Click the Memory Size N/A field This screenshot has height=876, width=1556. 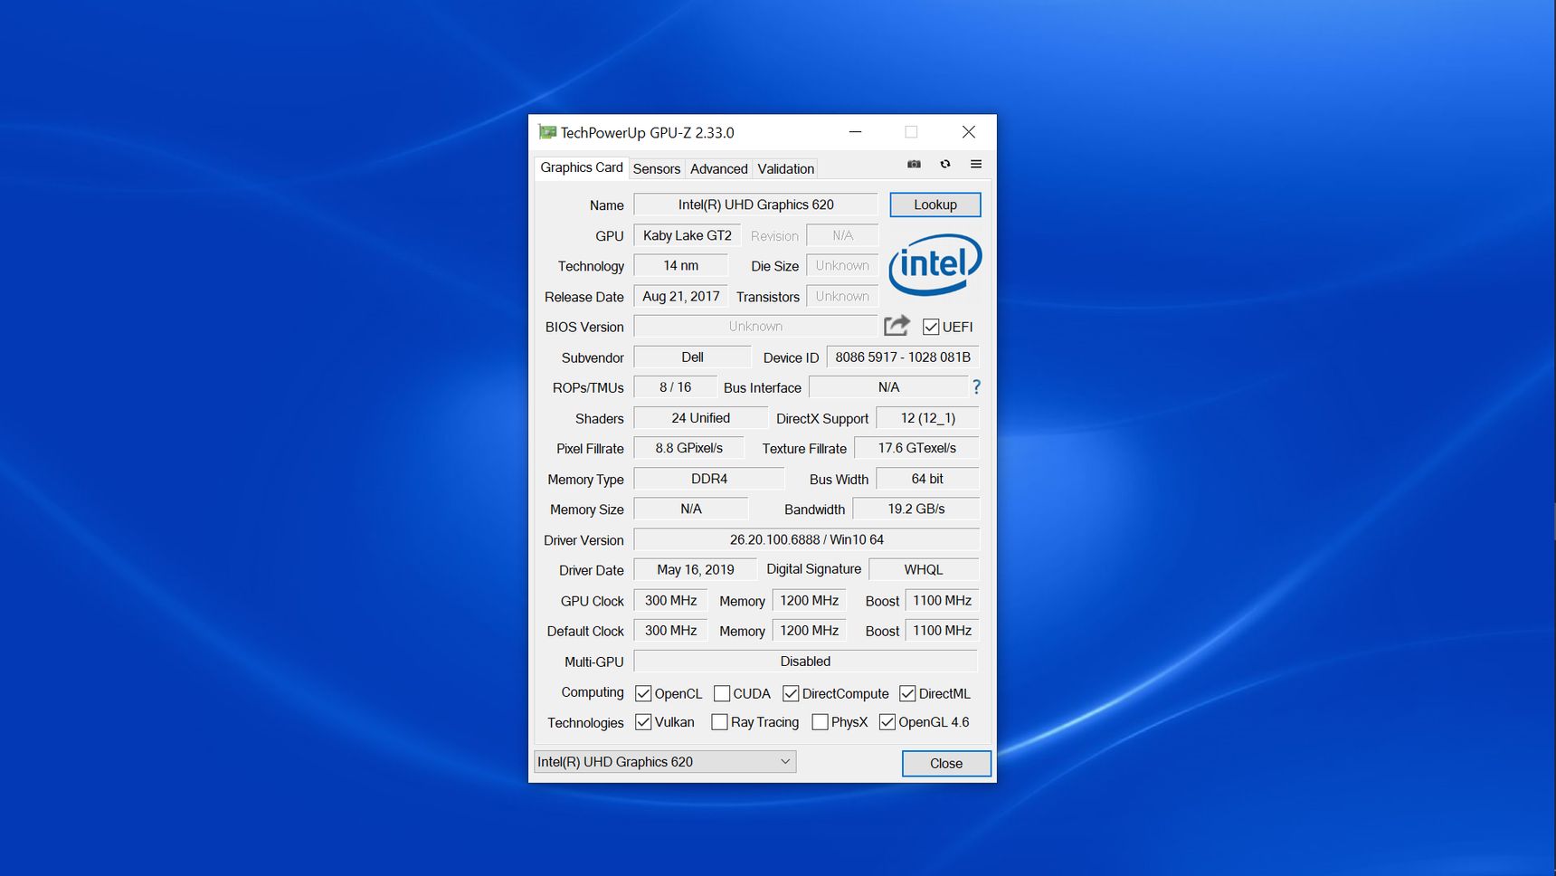tap(691, 509)
